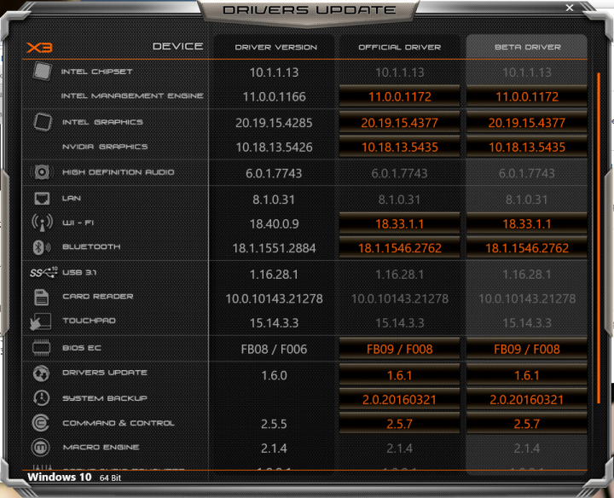Click the X3 logo

tap(39, 48)
